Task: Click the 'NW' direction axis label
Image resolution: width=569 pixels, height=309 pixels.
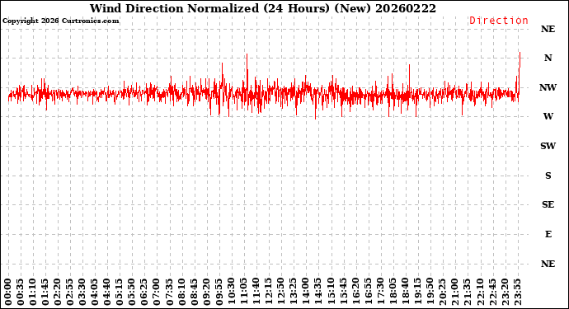Action: (548, 87)
